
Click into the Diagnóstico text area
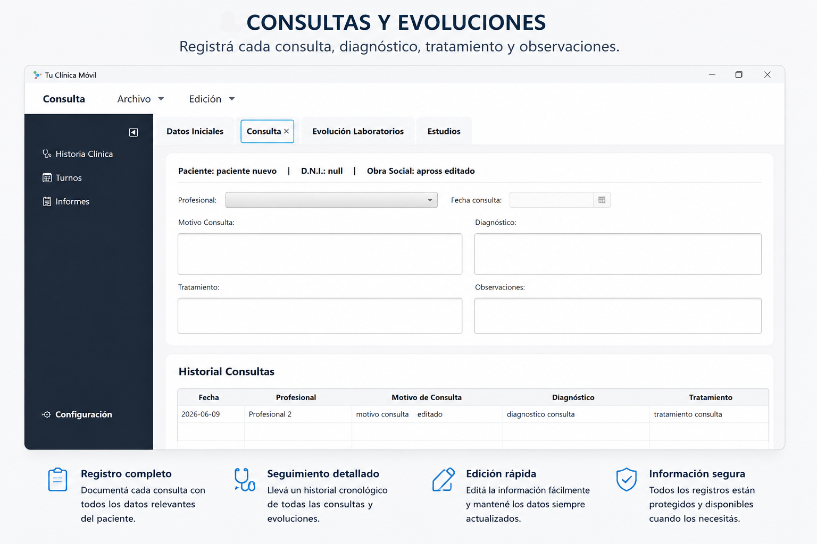pos(618,254)
